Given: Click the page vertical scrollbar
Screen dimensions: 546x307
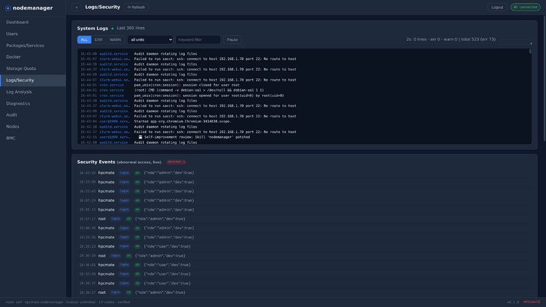Looking at the screenshot, I should click(x=544, y=78).
